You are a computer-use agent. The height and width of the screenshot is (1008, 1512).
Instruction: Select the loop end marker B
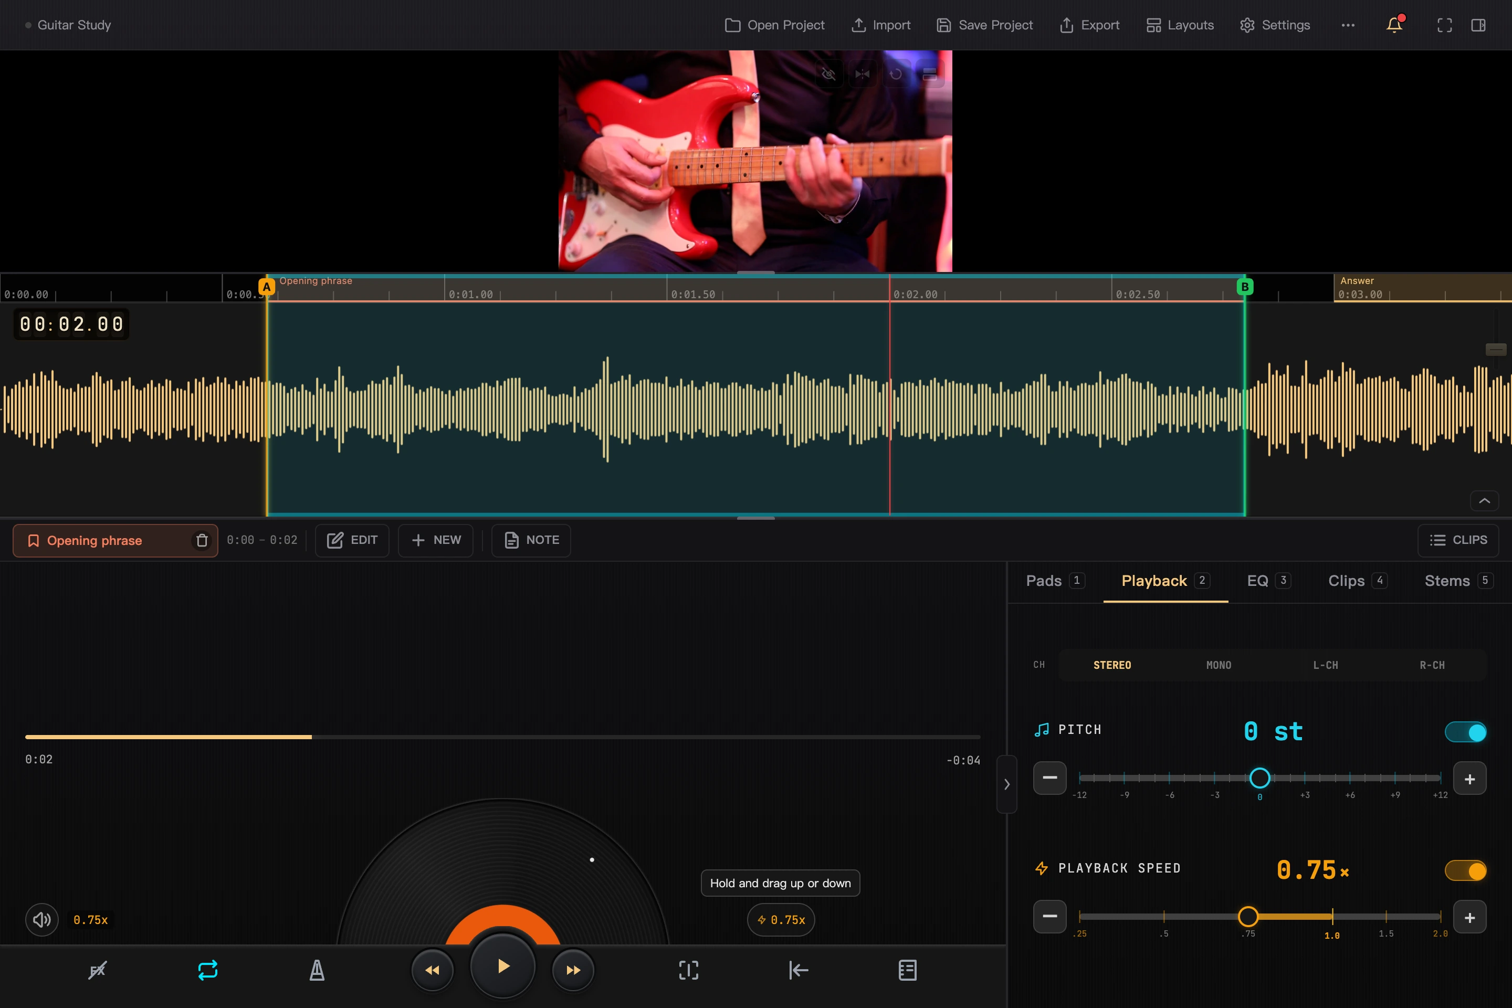click(x=1245, y=287)
